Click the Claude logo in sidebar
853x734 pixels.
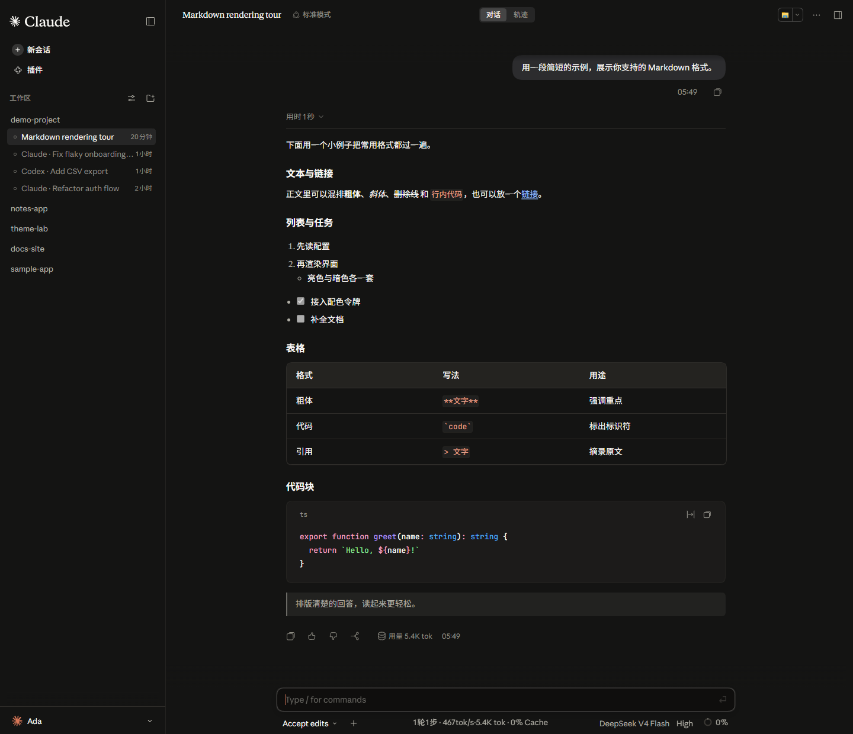click(40, 21)
